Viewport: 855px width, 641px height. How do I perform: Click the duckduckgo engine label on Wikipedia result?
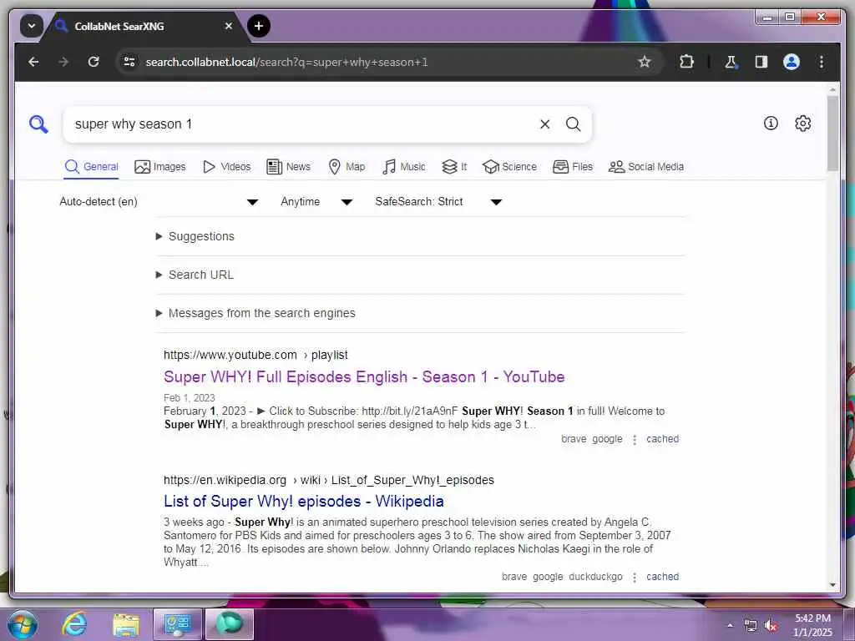pos(595,577)
